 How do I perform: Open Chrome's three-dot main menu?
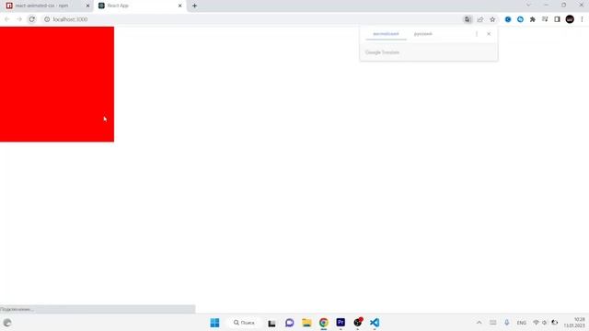pos(582,19)
